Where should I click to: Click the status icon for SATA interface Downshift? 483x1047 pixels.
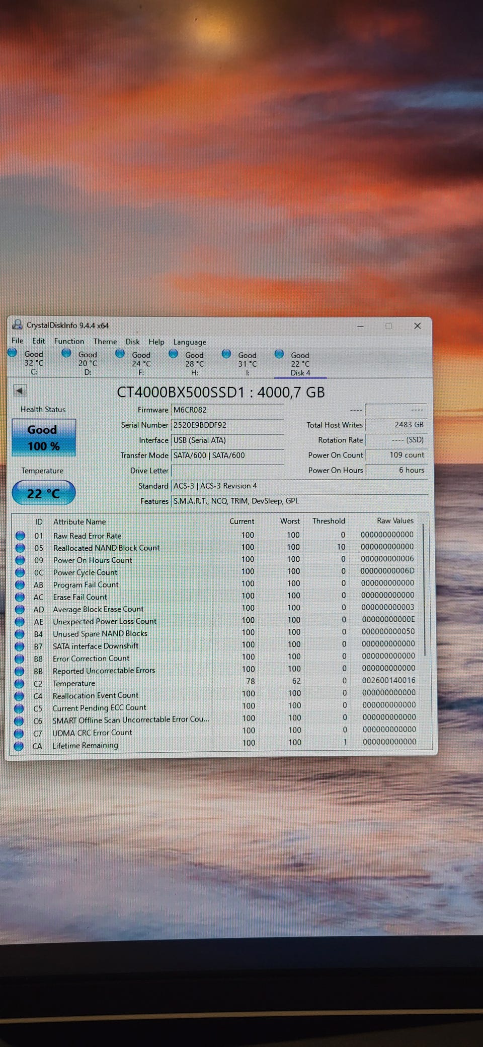coord(20,646)
